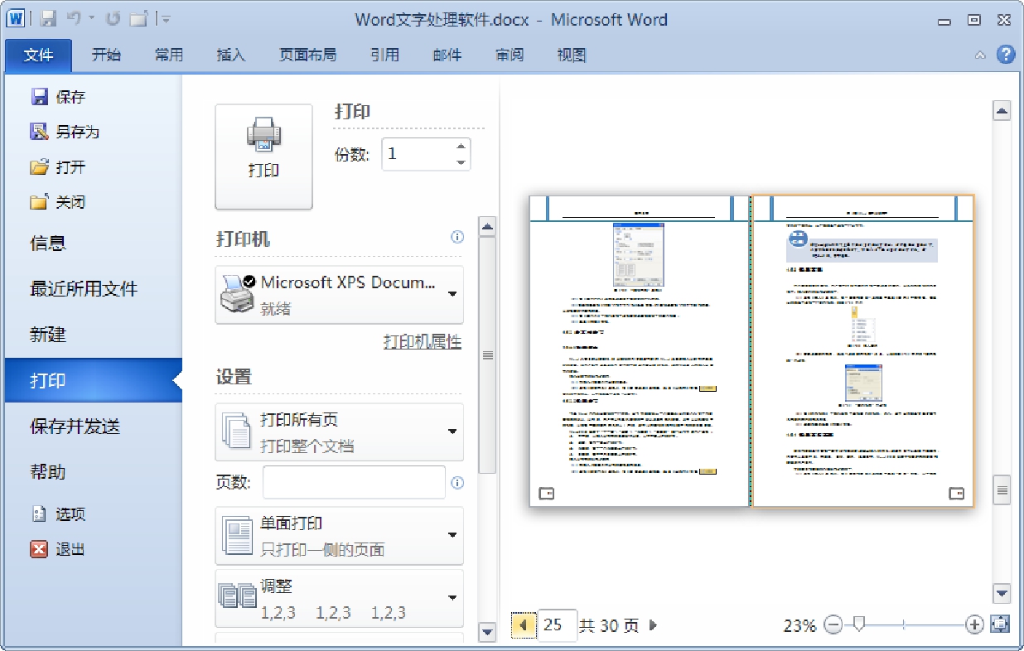The image size is (1024, 651).
Task: Click the right highlighted page in the preview
Action: pos(863,351)
